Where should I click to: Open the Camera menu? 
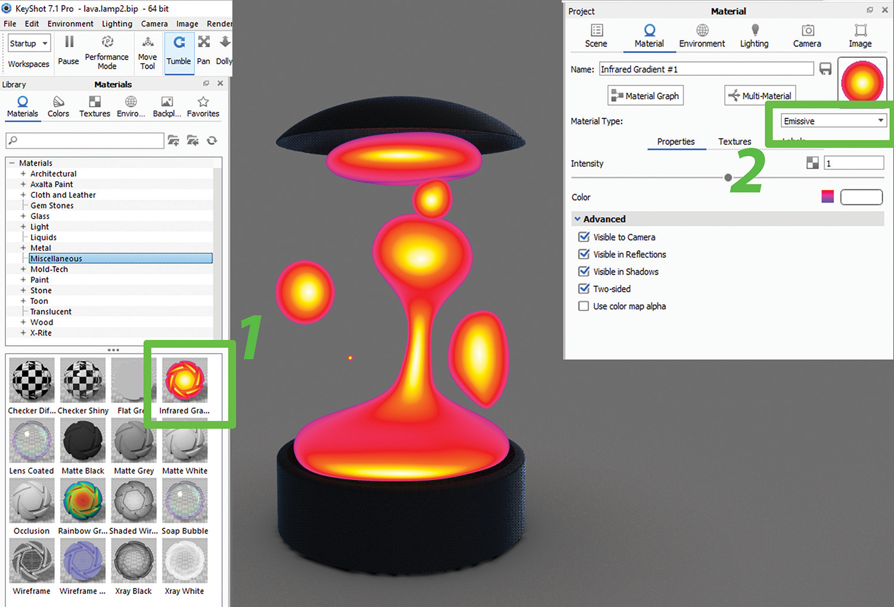154,24
